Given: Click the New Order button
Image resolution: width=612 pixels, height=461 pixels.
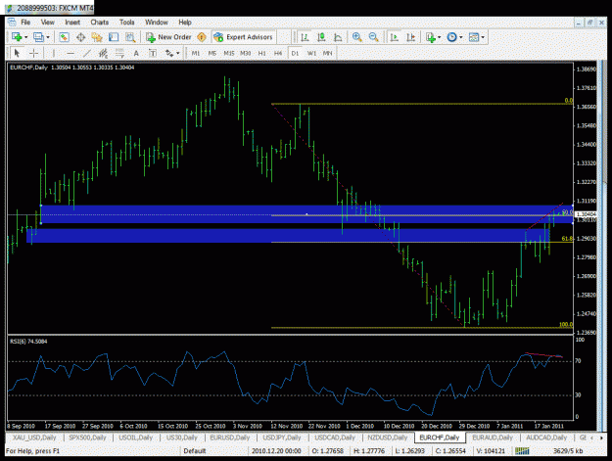Looking at the screenshot, I should [x=168, y=37].
